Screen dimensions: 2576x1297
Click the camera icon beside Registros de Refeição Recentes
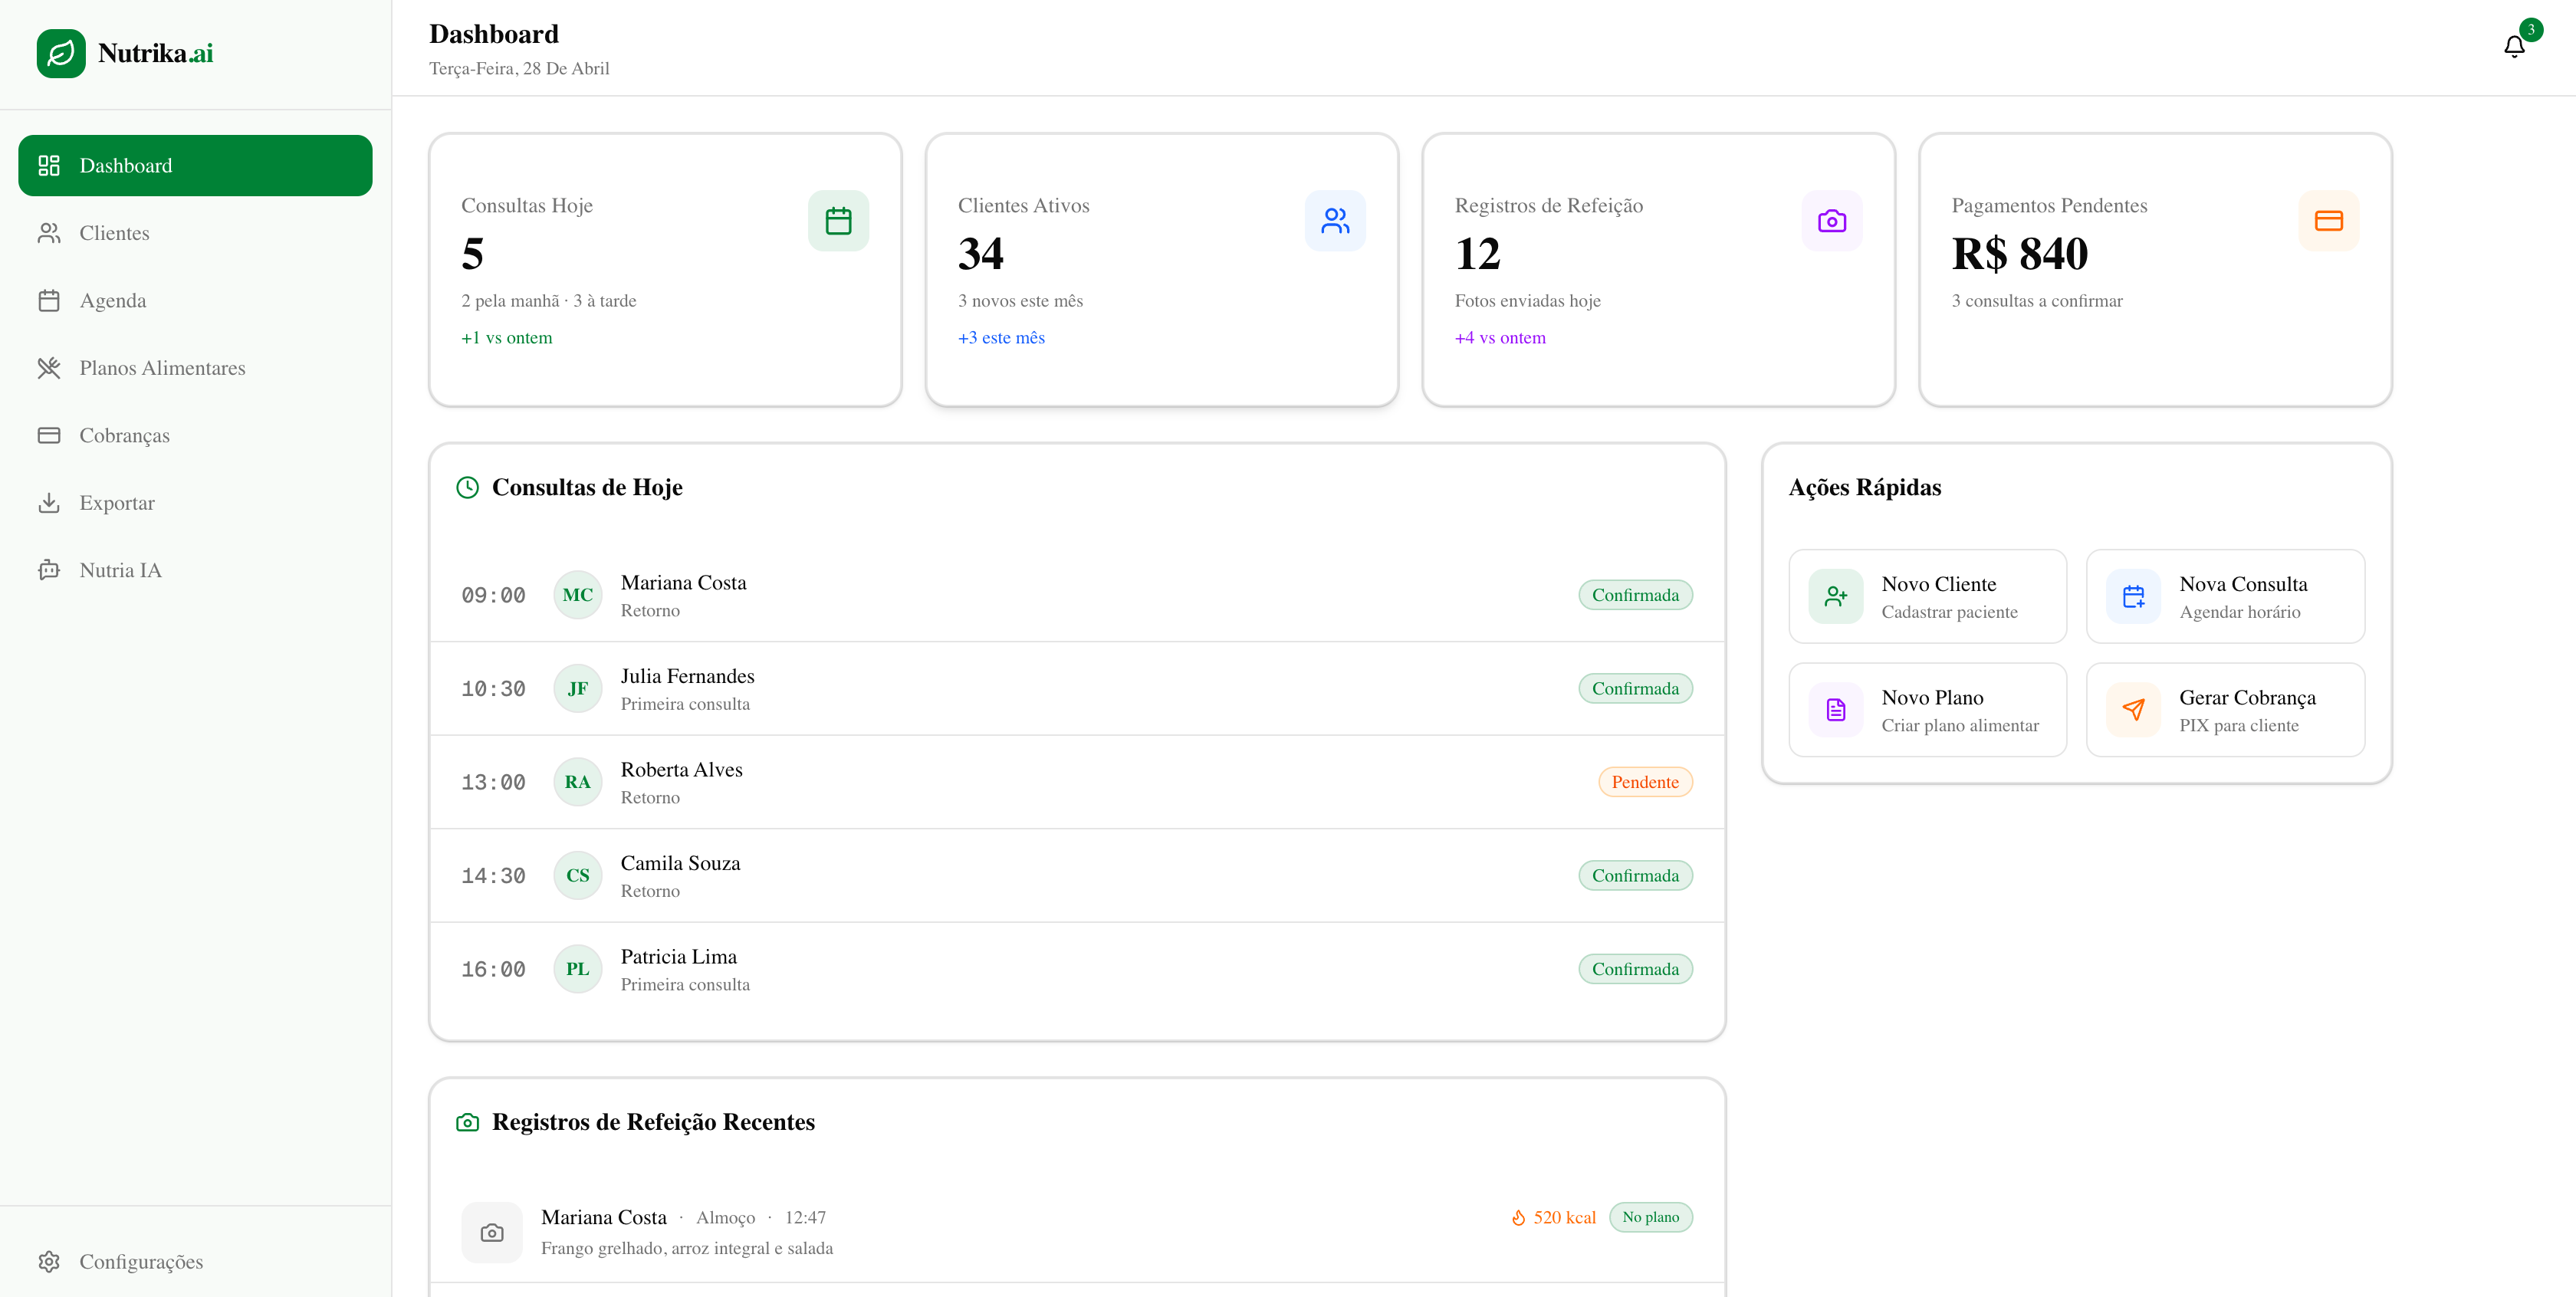coord(467,1123)
